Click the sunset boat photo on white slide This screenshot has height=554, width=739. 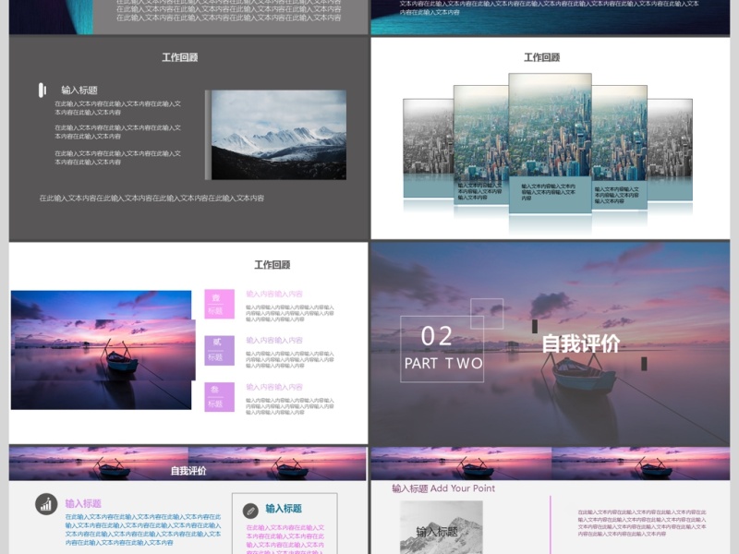(102, 351)
